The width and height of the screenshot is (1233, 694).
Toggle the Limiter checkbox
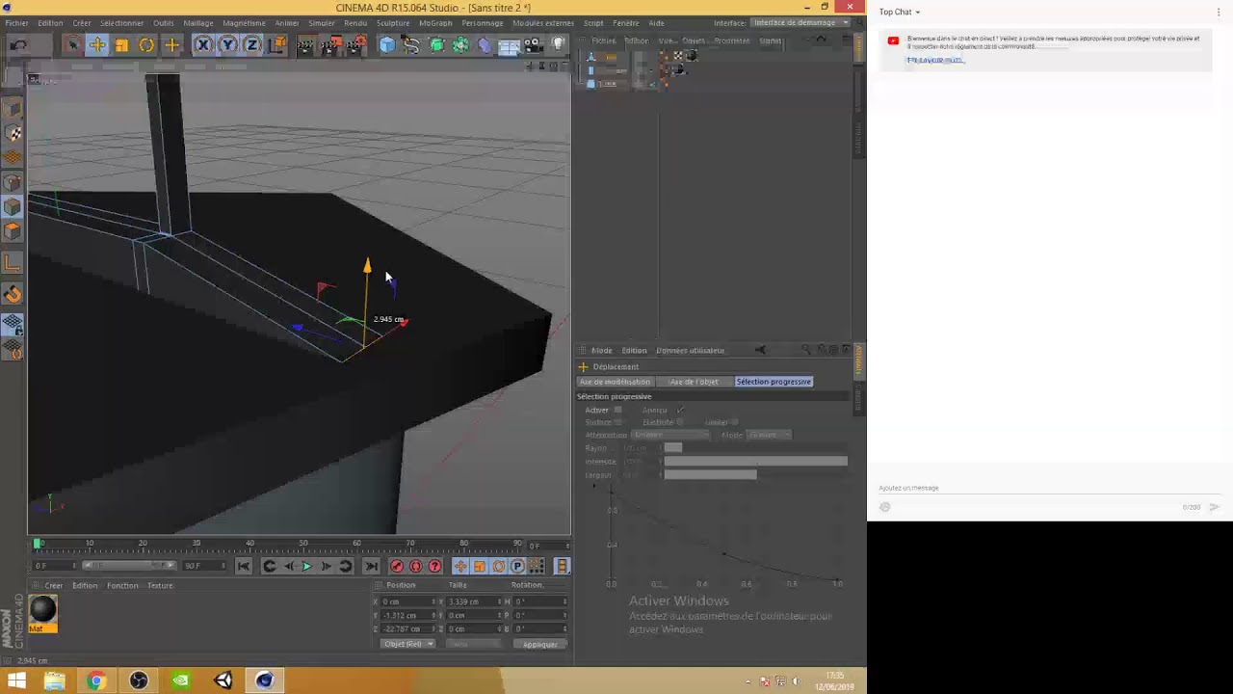click(734, 422)
